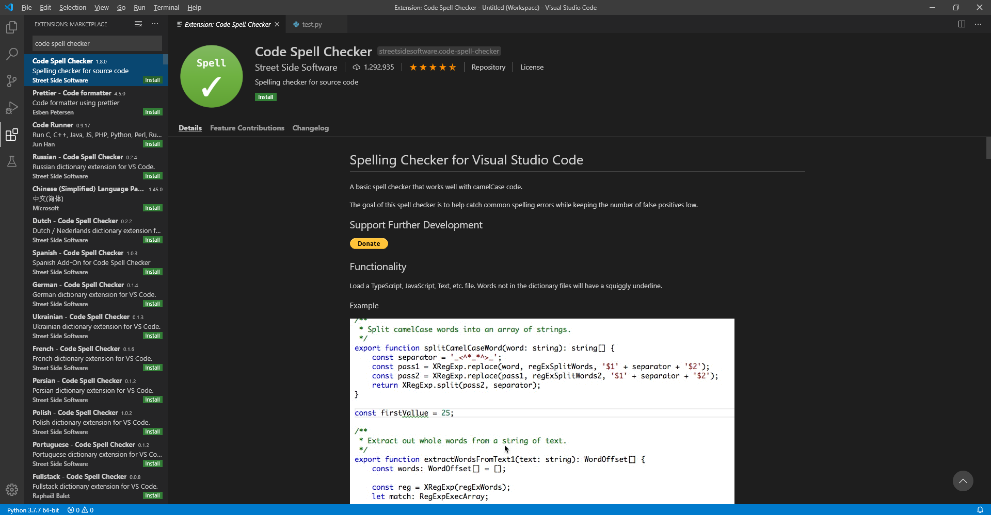The width and height of the screenshot is (991, 515).
Task: Click the five-star rating
Action: [433, 67]
